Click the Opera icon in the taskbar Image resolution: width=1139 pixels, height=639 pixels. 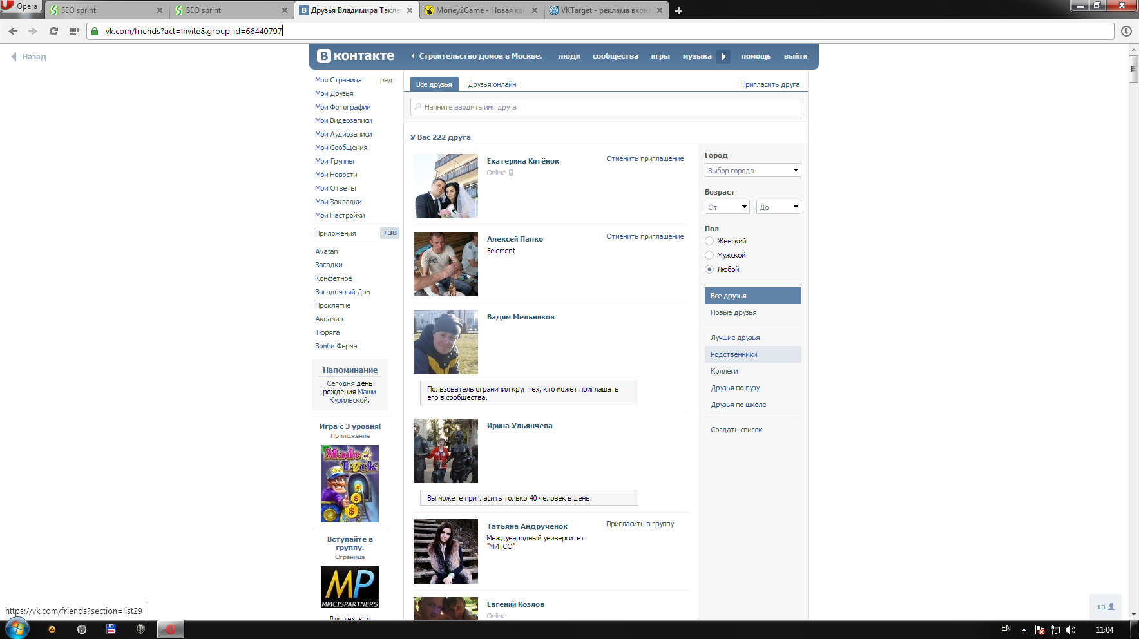171,629
